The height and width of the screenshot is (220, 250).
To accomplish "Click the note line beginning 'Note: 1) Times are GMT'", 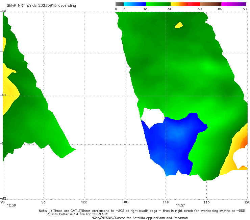I will 142,211.
